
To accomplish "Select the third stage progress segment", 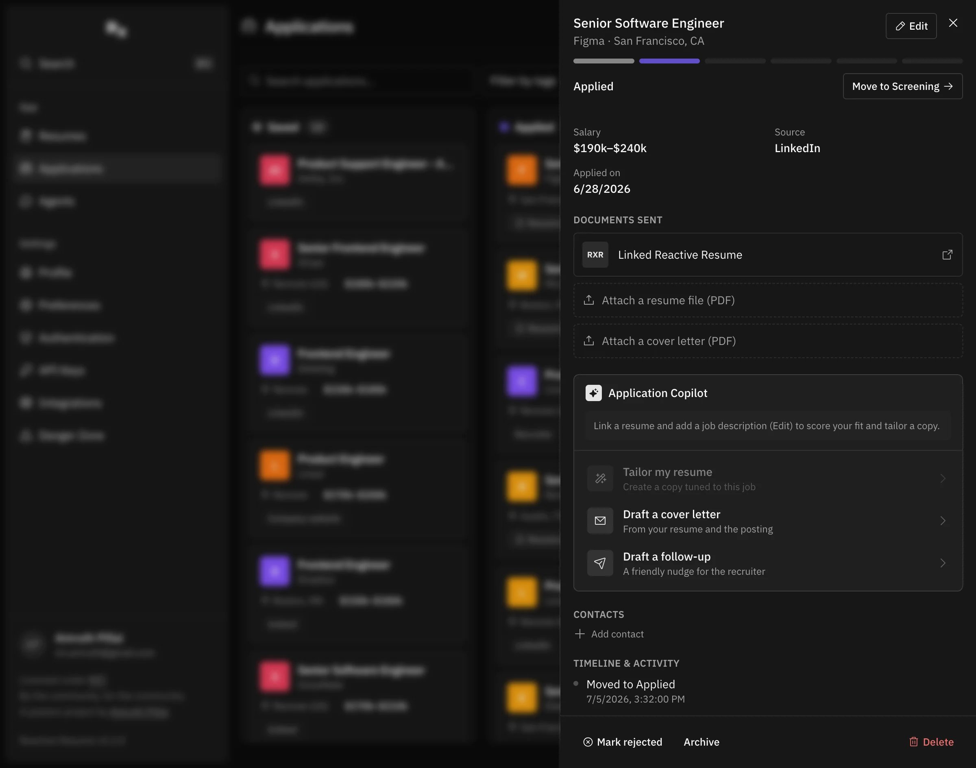I will (x=735, y=61).
